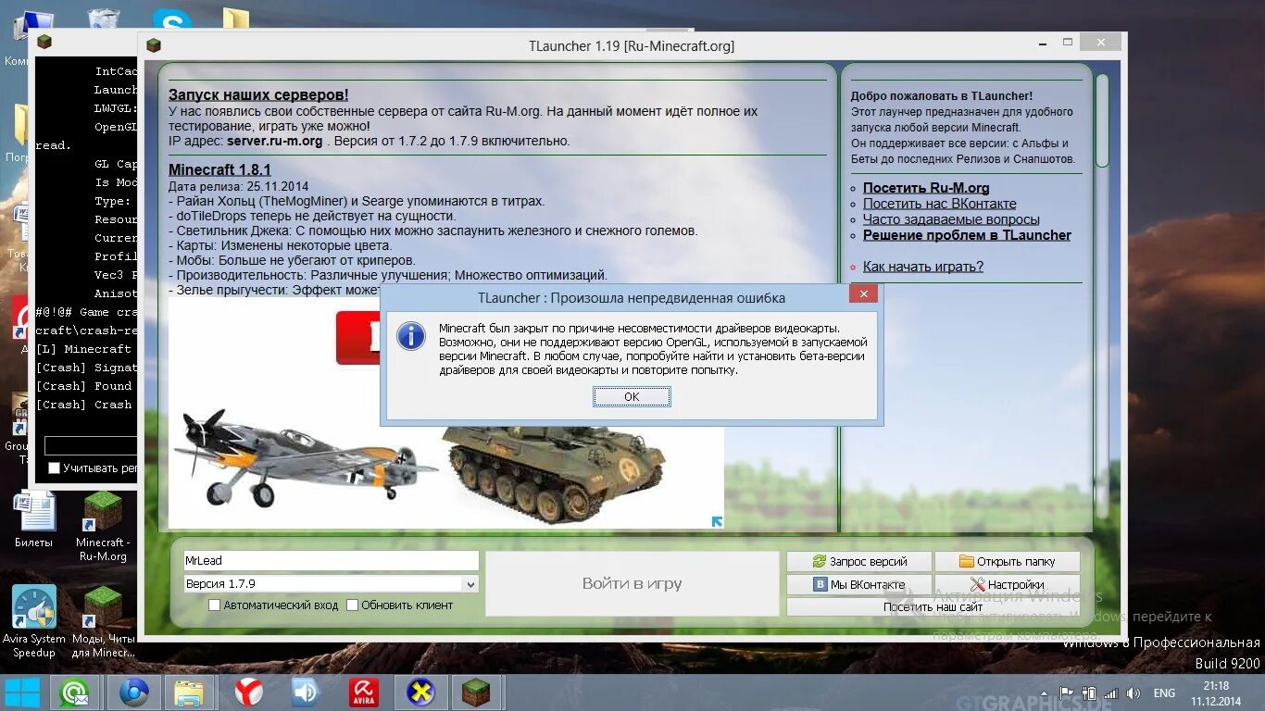Click the TLauncher window title icon
Viewport: 1265px width, 711px height.
click(154, 45)
